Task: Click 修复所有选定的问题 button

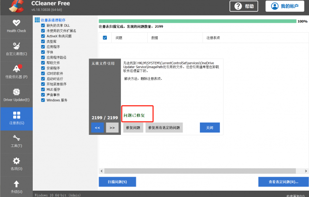Action: (164, 128)
